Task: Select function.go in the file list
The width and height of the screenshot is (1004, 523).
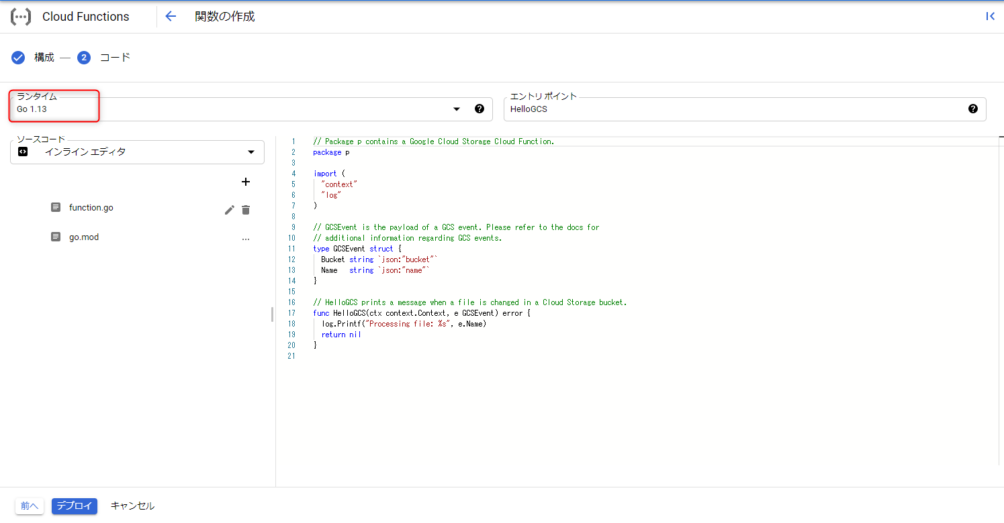Action: pyautogui.click(x=91, y=208)
